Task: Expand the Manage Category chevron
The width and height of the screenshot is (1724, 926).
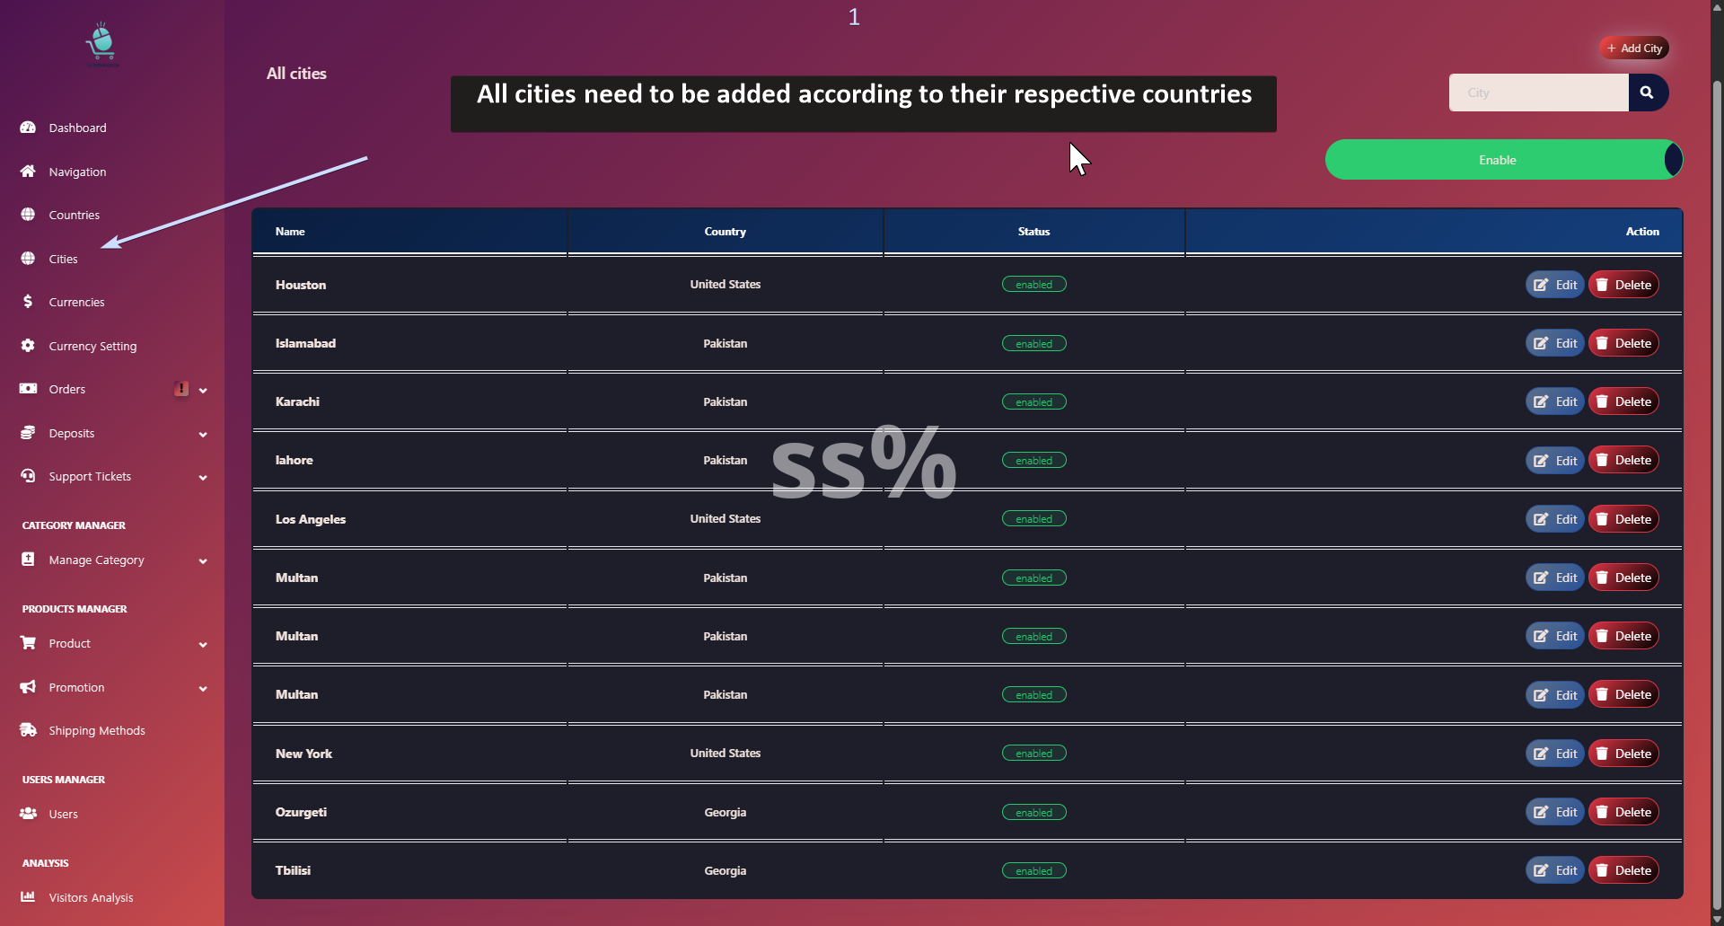Action: [203, 560]
